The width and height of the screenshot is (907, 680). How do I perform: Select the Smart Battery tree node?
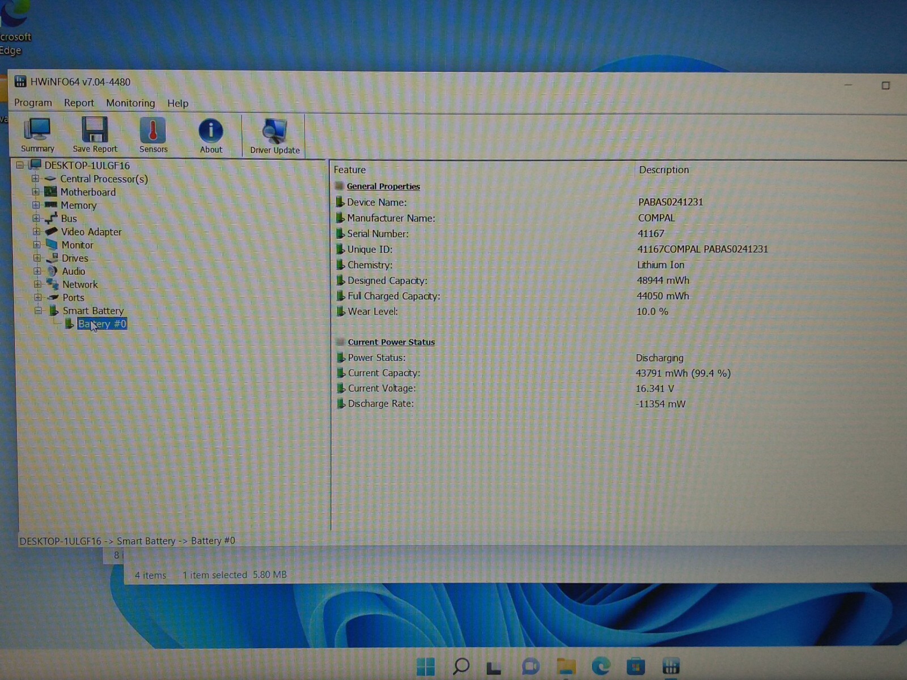(93, 311)
